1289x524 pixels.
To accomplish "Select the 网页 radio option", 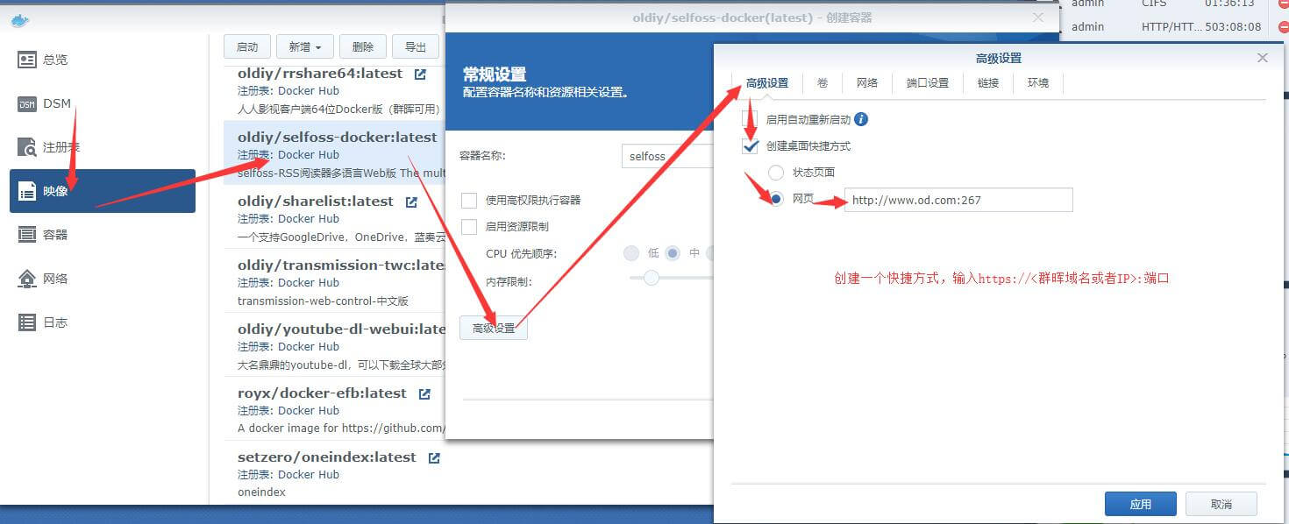I will pos(776,199).
